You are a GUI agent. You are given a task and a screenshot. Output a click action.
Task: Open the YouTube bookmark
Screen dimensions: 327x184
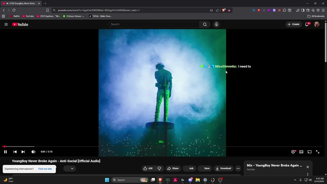[x=28, y=16]
